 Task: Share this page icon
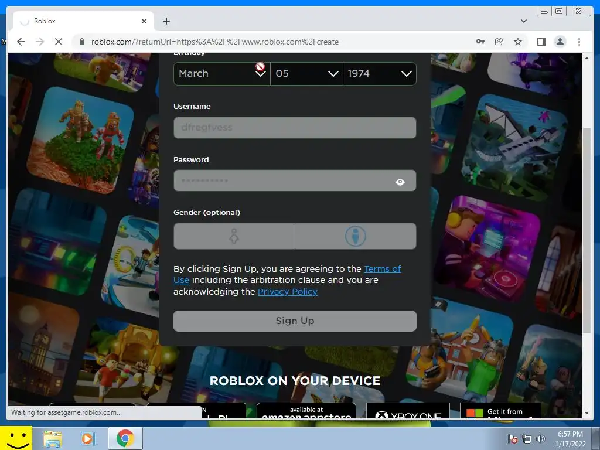499,42
